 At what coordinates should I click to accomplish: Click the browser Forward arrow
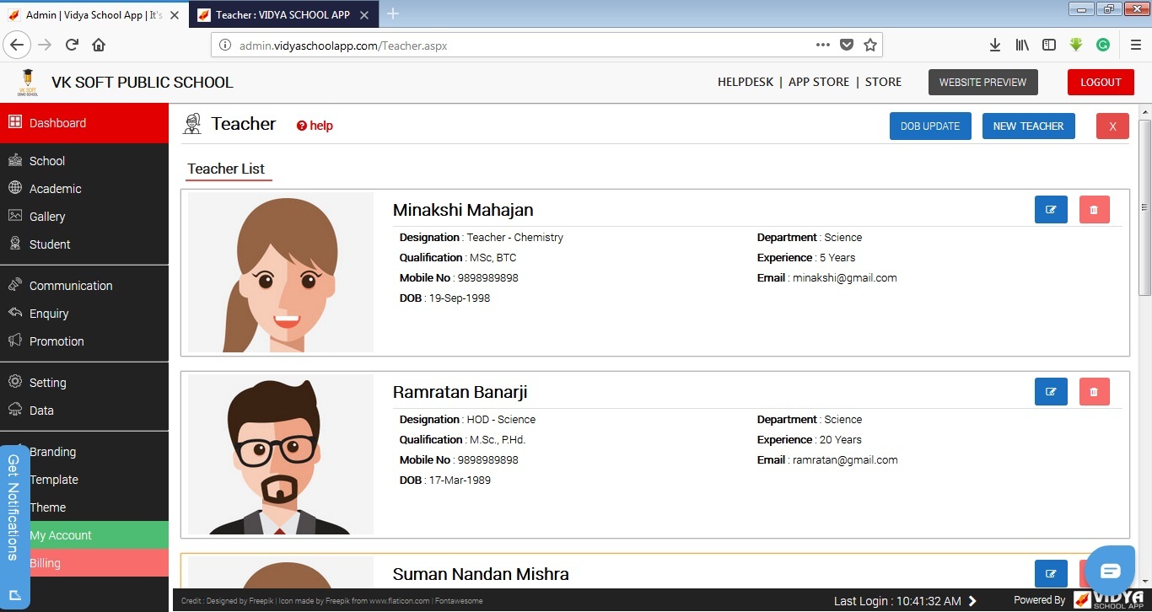(45, 45)
